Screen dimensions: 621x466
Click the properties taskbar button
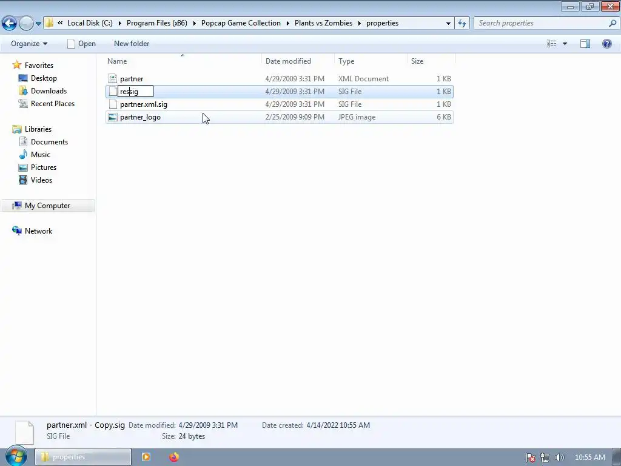[x=83, y=457]
